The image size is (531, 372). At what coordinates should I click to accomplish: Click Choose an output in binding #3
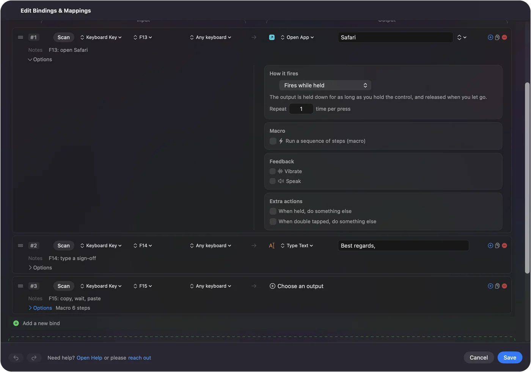click(297, 286)
